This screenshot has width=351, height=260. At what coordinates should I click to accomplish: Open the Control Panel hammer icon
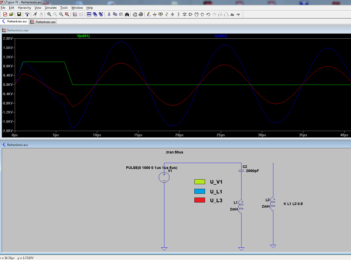pos(27,14)
